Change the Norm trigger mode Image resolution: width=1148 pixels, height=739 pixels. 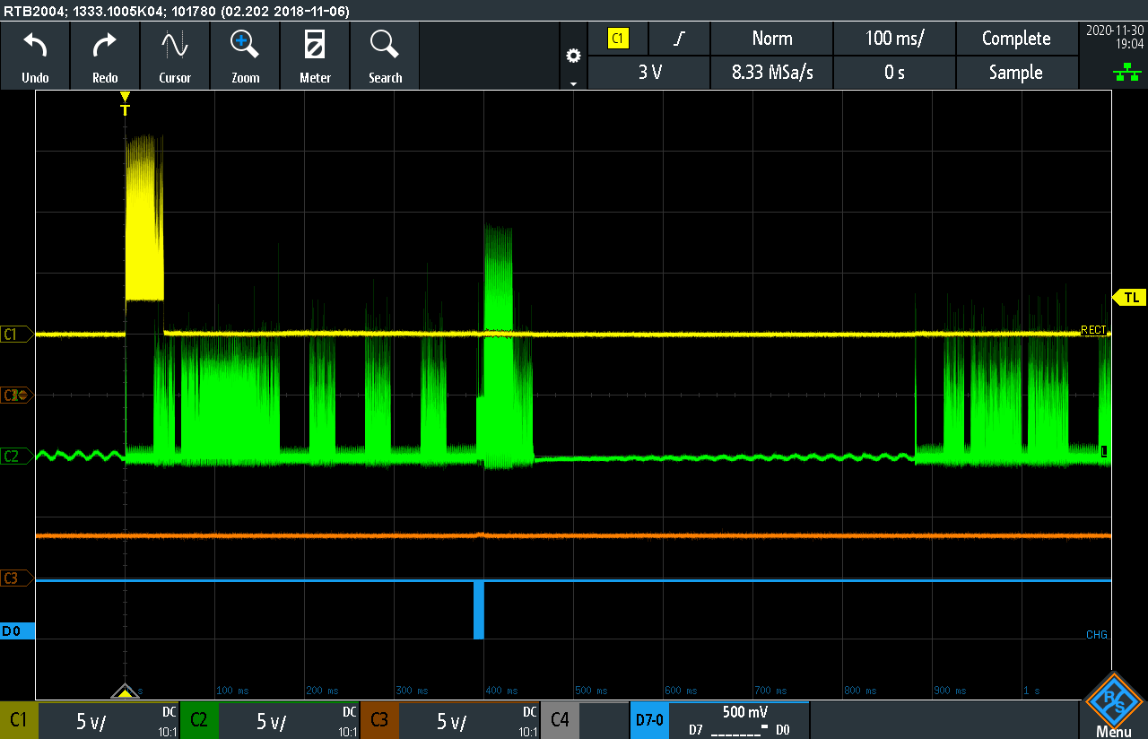click(772, 39)
